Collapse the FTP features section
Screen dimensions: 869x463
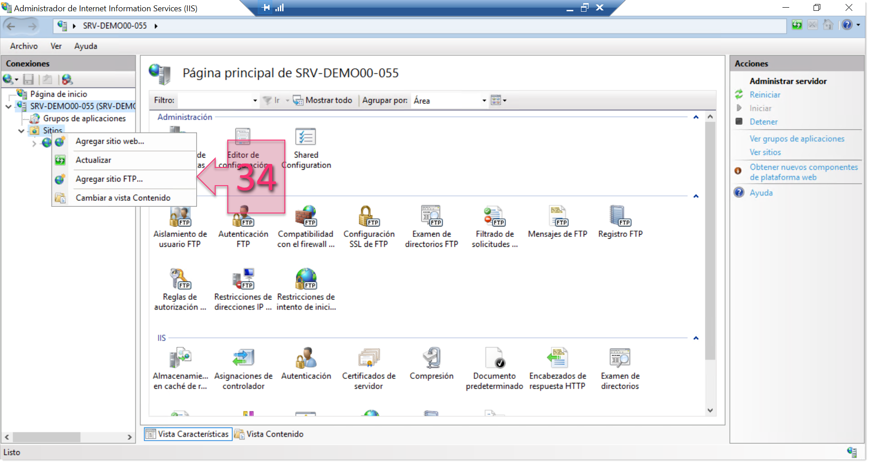pyautogui.click(x=695, y=196)
